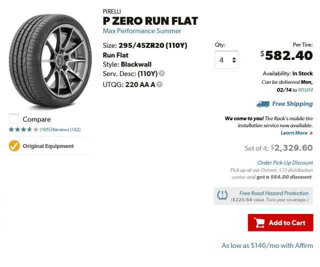This screenshot has height=267, width=320.
Task: Click the shopping cart icon on button
Action: point(259,222)
